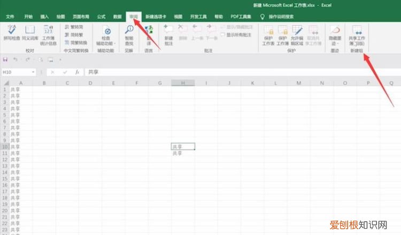Open the 文件 file tab
Viewport: 401px width, 235px height.
coord(10,17)
